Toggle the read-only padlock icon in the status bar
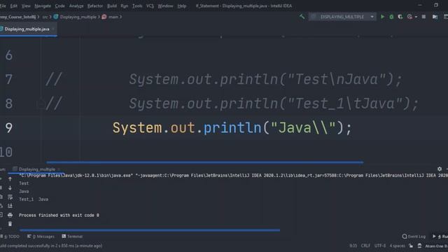Screen dimensions: 448x252 pos(411,246)
